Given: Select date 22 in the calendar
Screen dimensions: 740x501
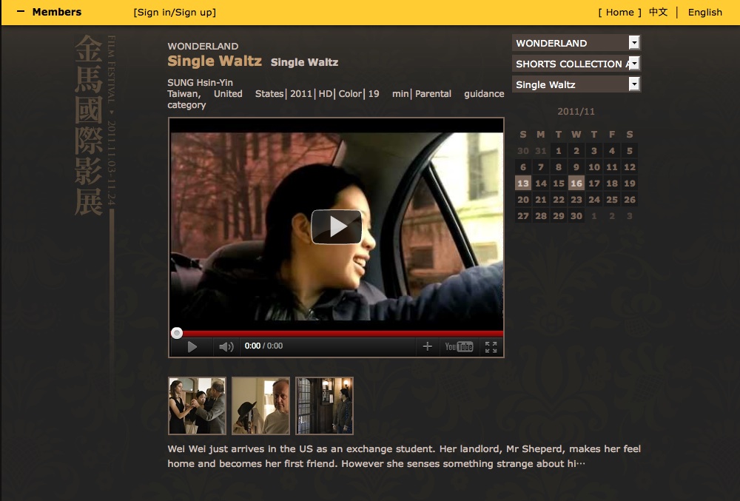Looking at the screenshot, I should click(x=558, y=200).
